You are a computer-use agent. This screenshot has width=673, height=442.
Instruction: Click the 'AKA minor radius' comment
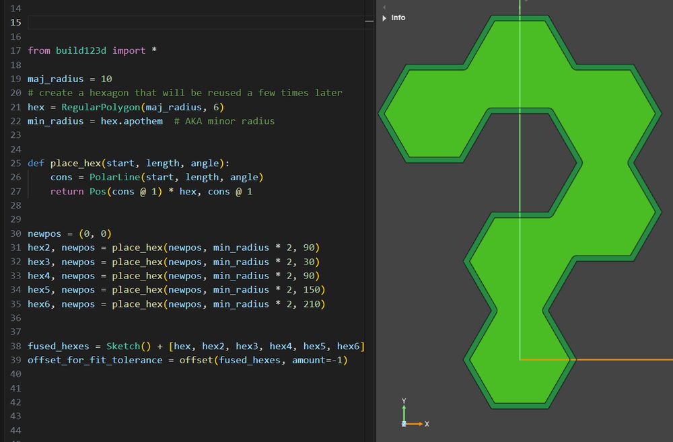(x=224, y=121)
